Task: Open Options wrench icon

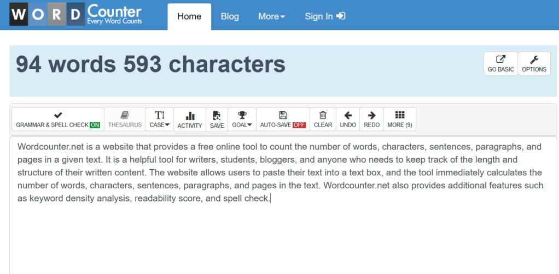Action: coord(534,59)
